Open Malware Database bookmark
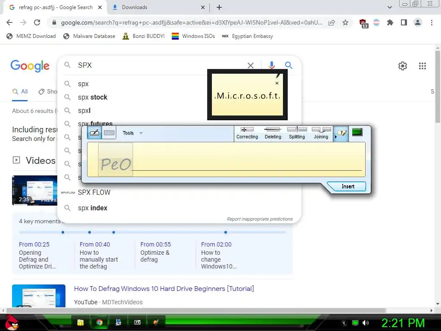The width and height of the screenshot is (441, 331). tap(90, 36)
